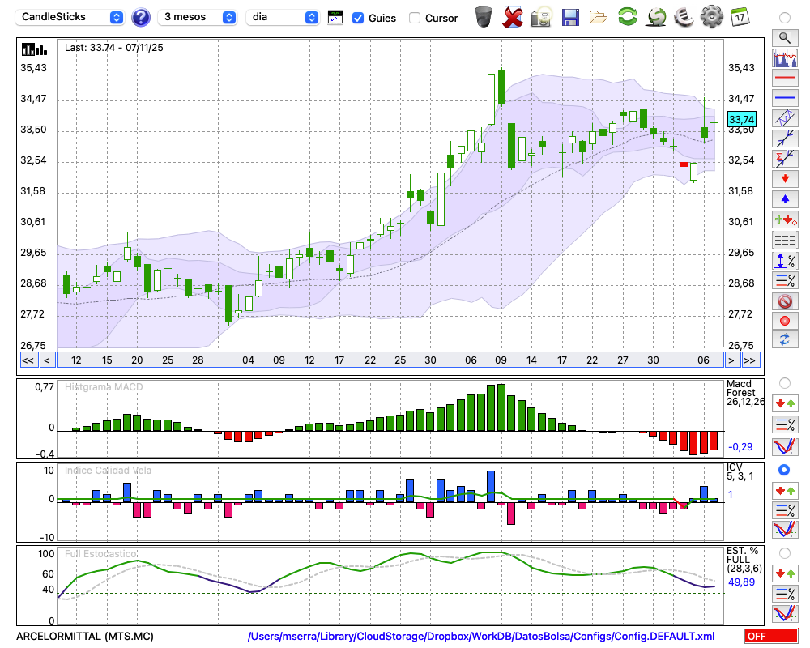Click the red prohibited circle icon

coord(783,301)
